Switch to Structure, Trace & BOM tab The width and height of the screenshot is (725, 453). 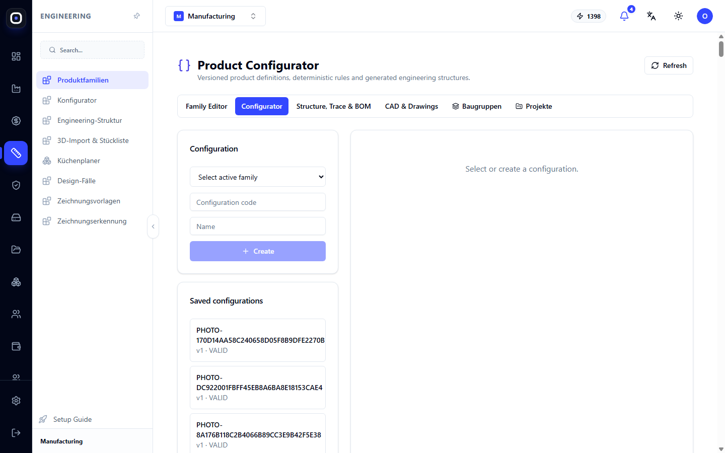pos(333,106)
